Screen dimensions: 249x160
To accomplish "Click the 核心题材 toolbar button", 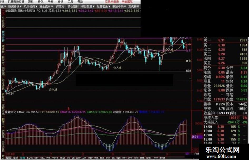I will tap(73, 7).
